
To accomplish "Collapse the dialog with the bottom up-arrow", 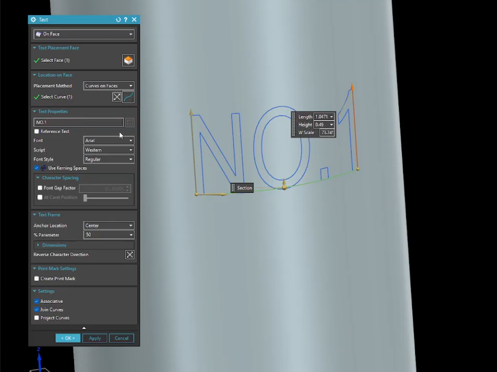I will pos(84,328).
